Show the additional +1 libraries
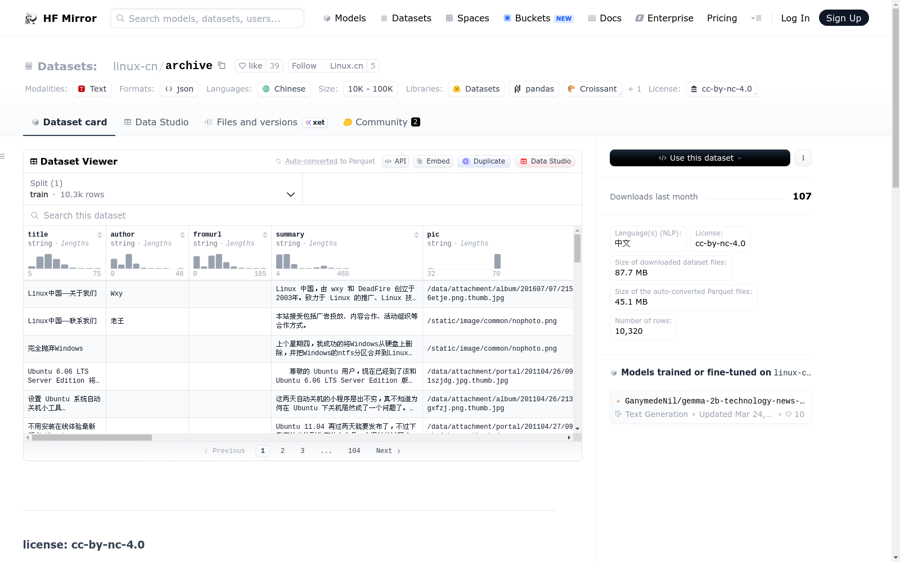 tap(634, 89)
